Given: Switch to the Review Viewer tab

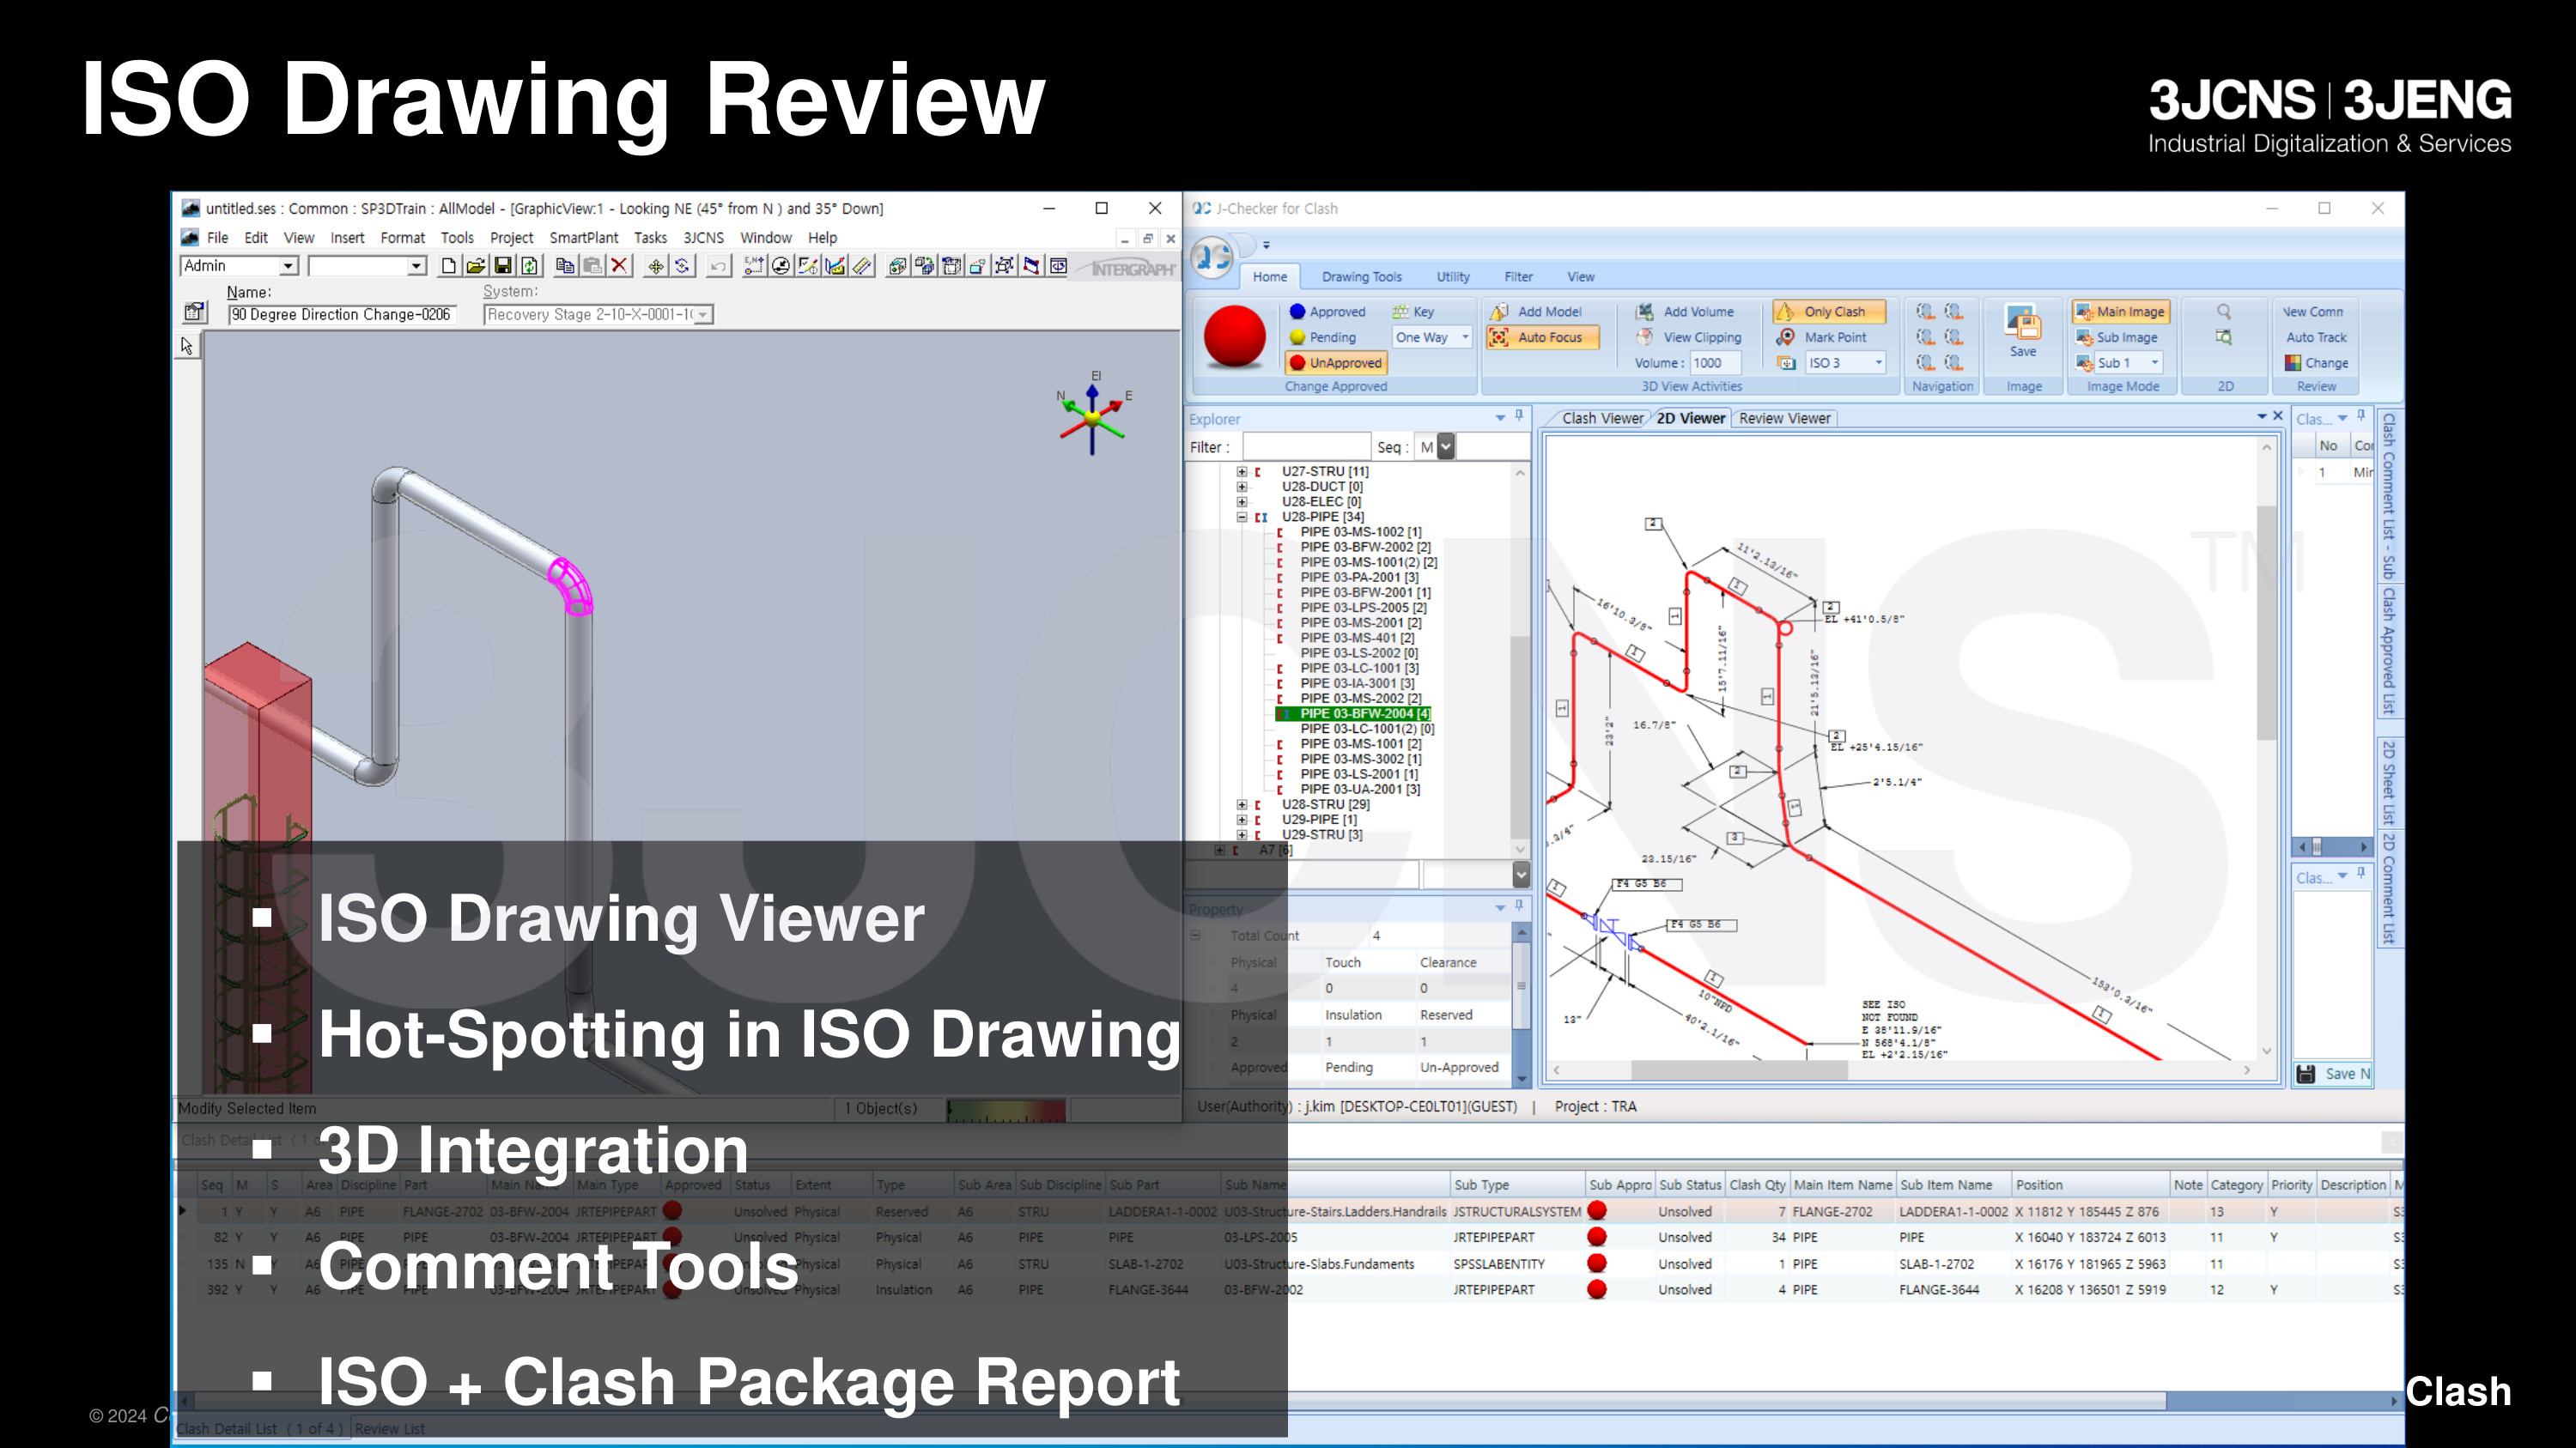Looking at the screenshot, I should 1784,419.
